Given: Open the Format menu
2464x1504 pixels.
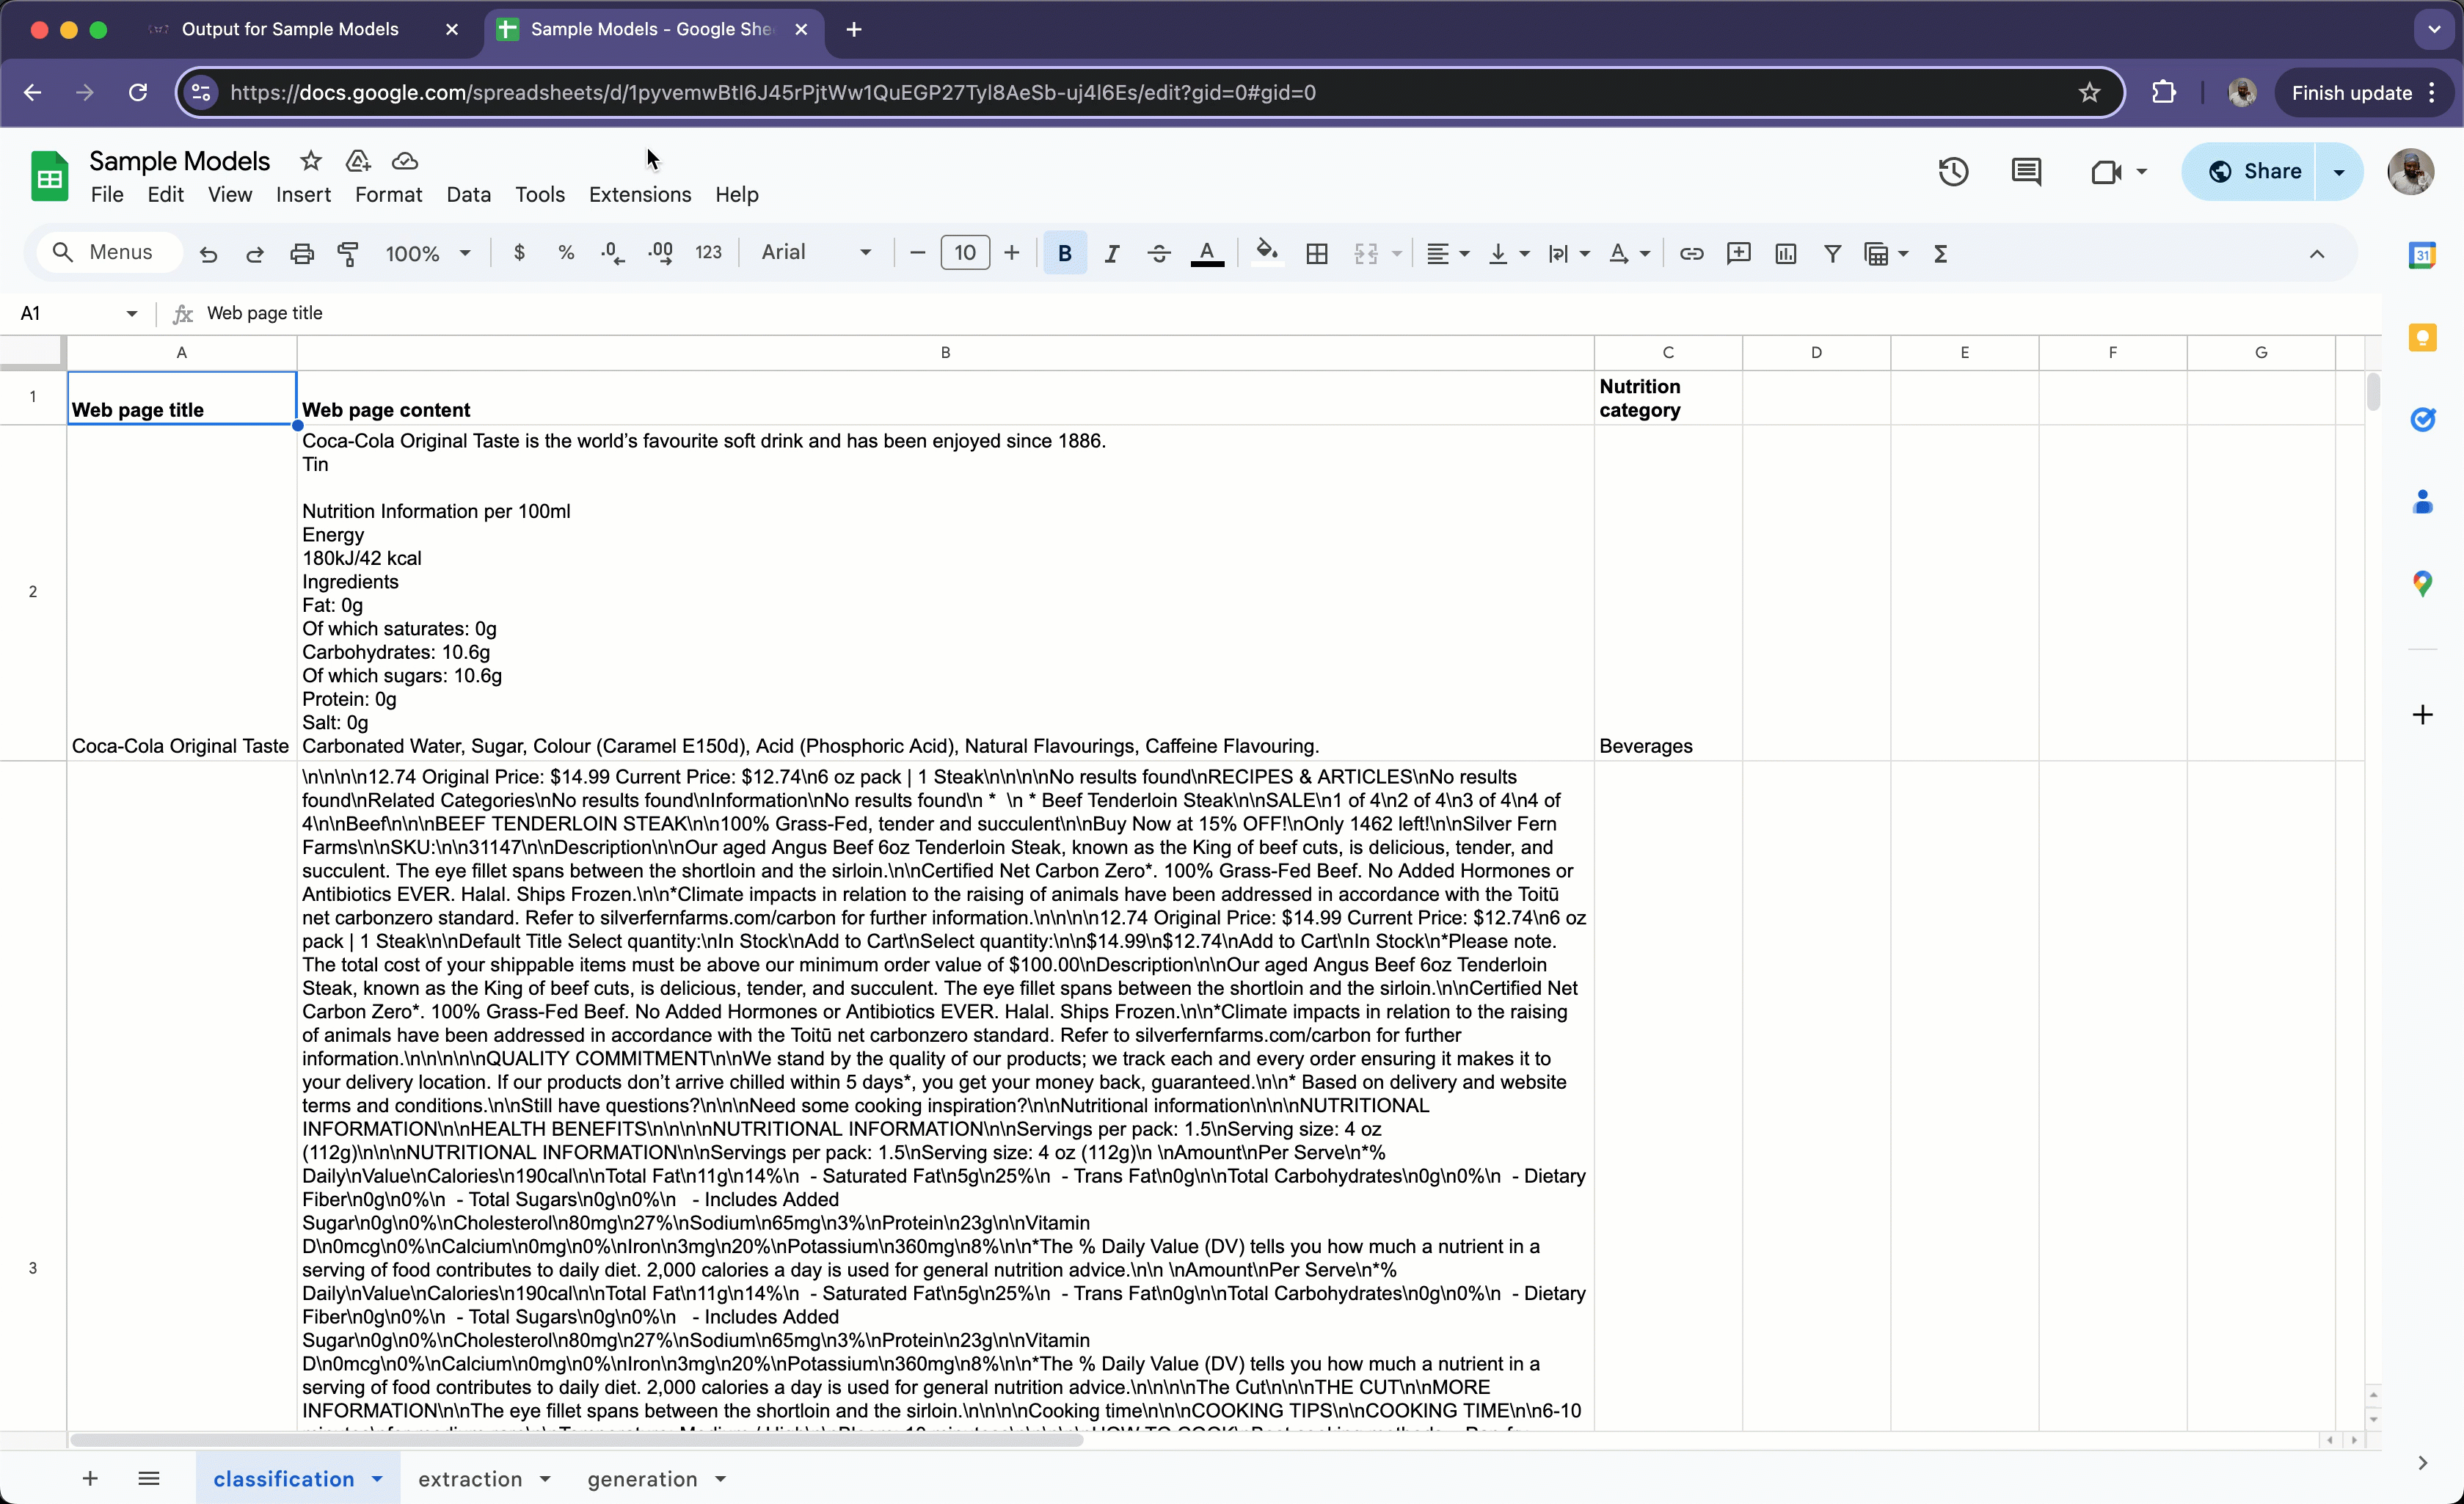Looking at the screenshot, I should [388, 195].
